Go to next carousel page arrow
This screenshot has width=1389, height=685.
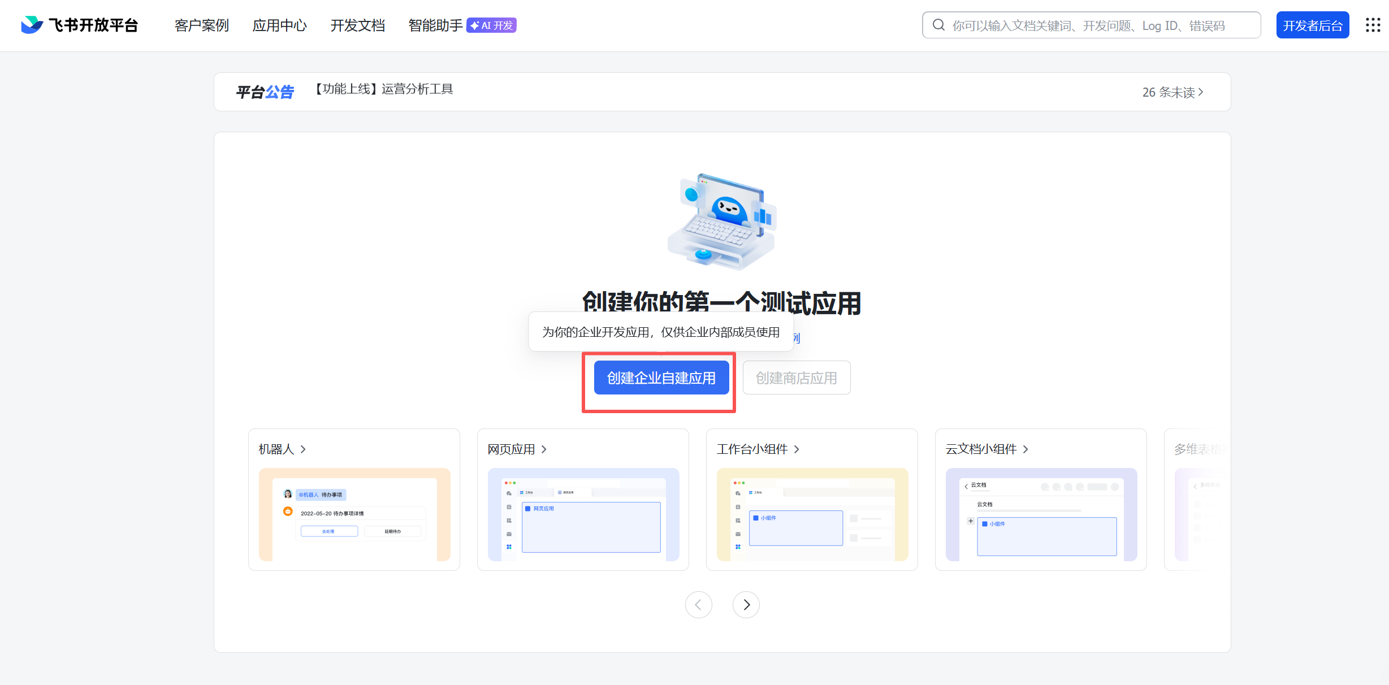746,605
